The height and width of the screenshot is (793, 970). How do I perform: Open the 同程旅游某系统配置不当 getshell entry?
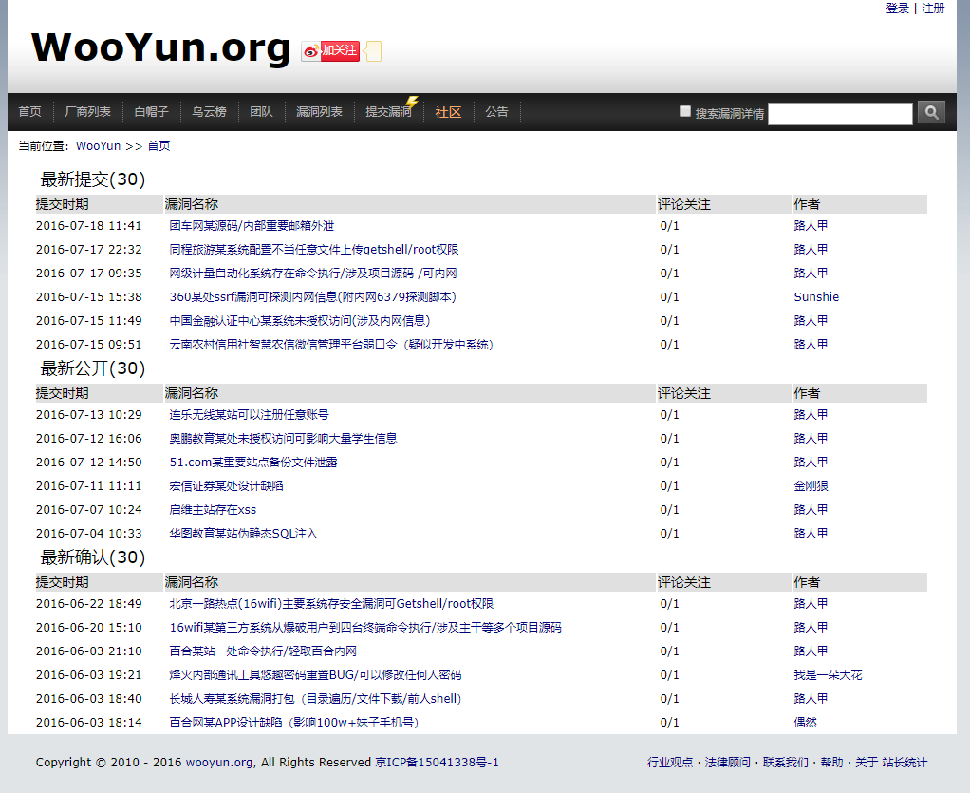point(314,250)
